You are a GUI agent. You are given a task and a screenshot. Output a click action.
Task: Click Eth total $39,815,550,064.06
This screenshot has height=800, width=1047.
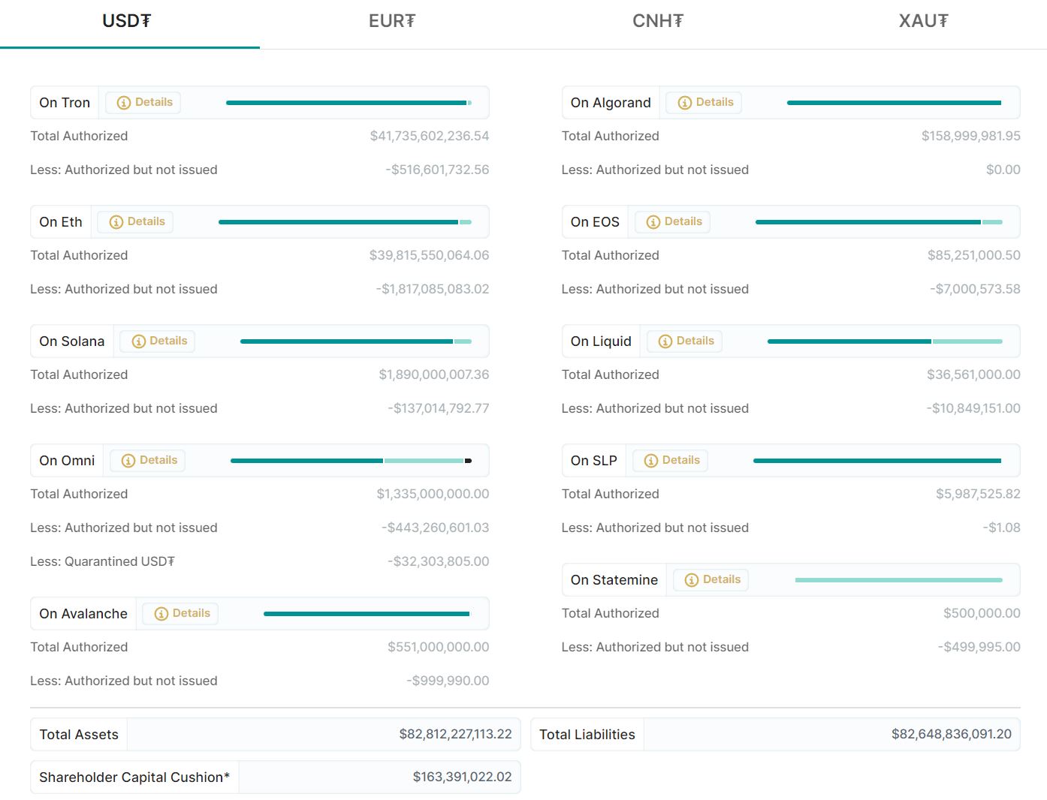(429, 255)
